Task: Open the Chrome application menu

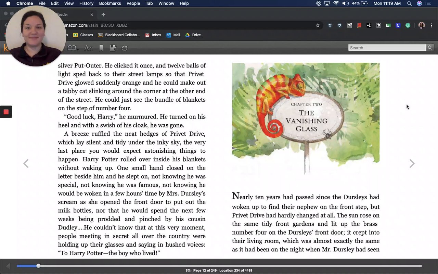Action: click(25, 3)
